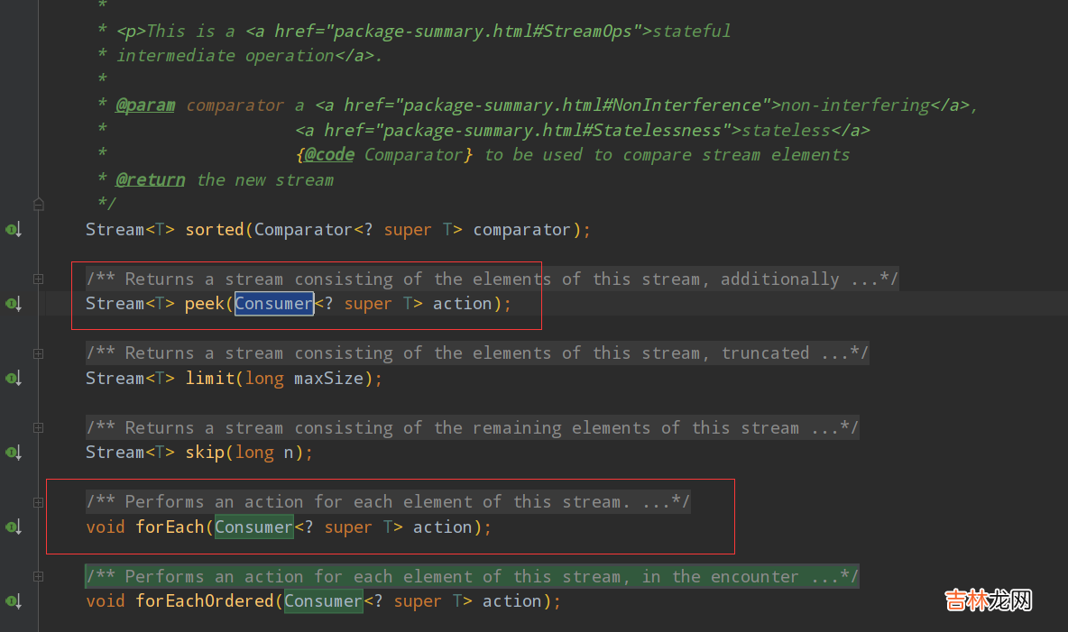Expand folded Javadoc above forEach method
The width and height of the screenshot is (1068, 632).
[x=38, y=502]
